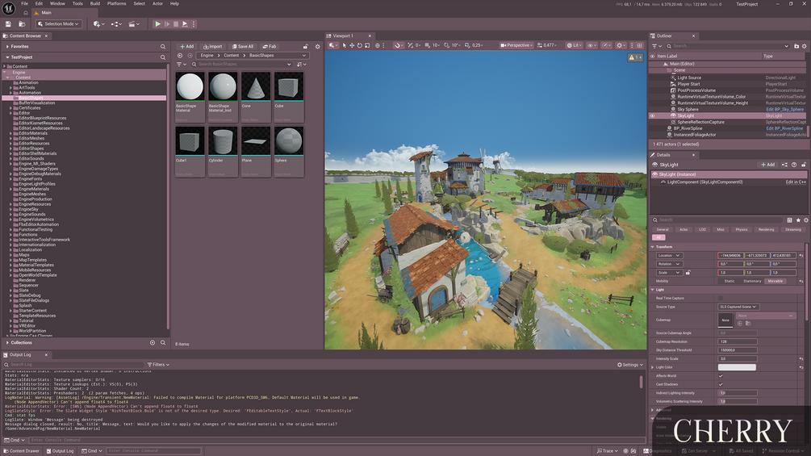Toggle viewport grid snapping icon
This screenshot has width=811, height=456.
(427, 45)
